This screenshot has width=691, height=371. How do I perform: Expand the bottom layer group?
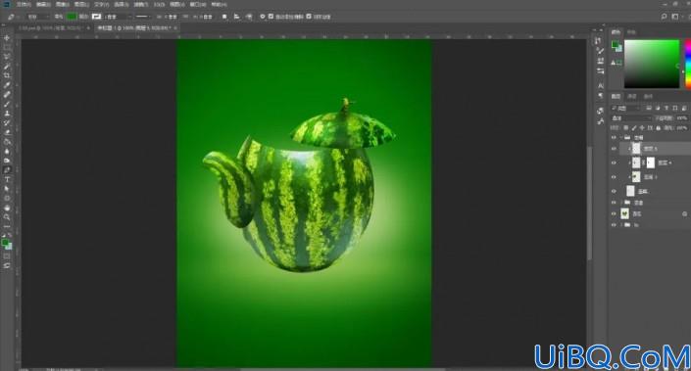621,225
